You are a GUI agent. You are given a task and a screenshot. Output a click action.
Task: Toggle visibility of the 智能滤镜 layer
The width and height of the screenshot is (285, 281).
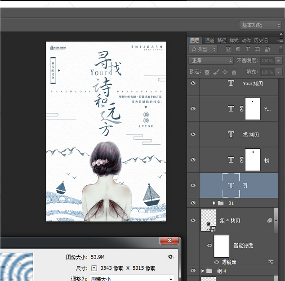tap(209, 245)
